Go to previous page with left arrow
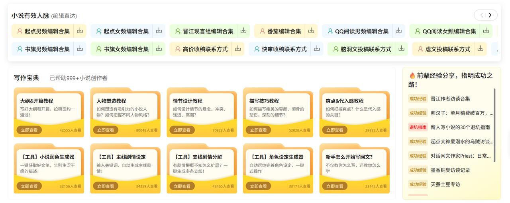Image resolution: width=510 pixels, height=203 pixels. point(482,15)
